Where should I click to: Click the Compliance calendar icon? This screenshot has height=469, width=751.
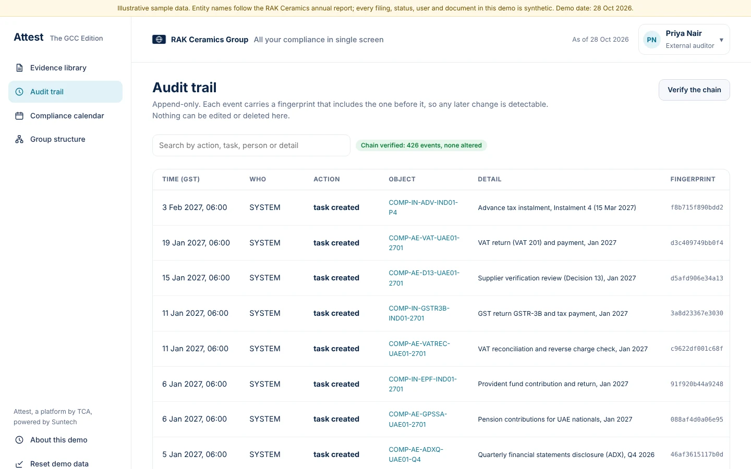(19, 116)
